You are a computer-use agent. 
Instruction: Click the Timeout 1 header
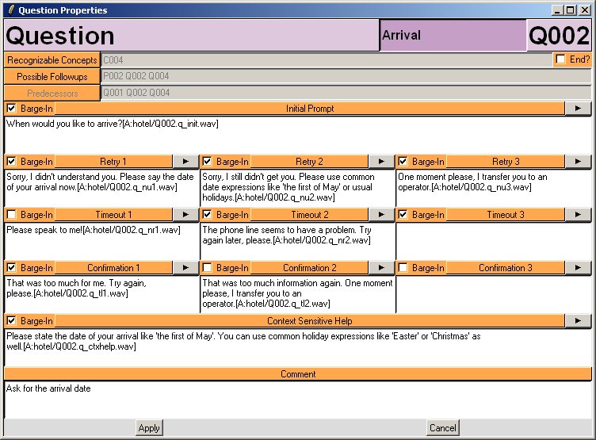point(113,215)
